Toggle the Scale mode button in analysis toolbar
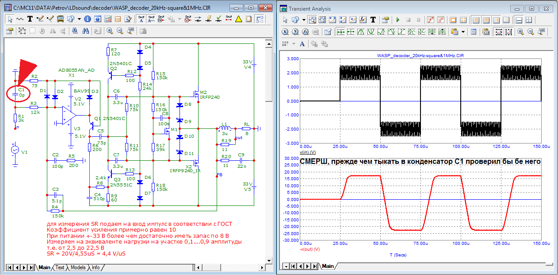Screen dimensions: 558x275 coord(312,20)
